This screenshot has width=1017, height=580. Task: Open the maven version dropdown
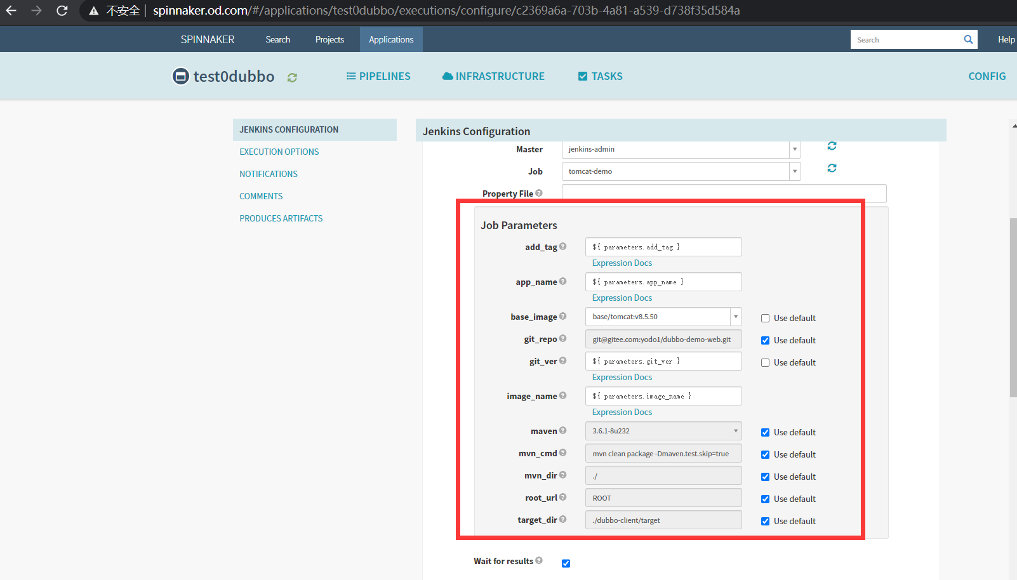[x=663, y=431]
